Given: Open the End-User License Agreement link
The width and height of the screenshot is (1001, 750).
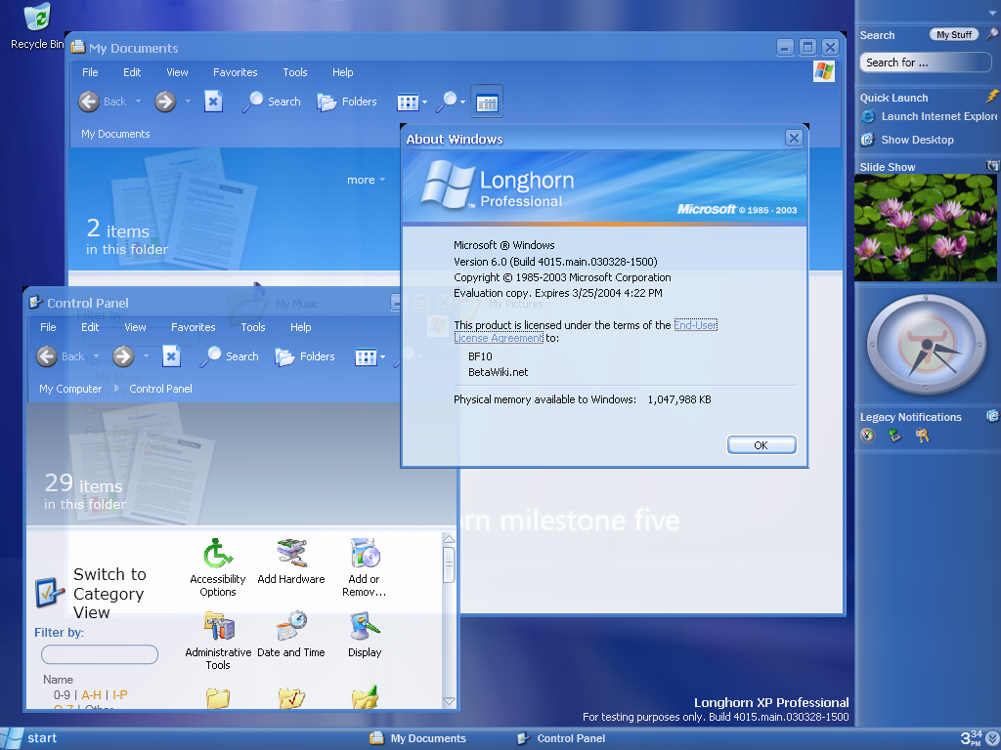Looking at the screenshot, I should point(695,325).
